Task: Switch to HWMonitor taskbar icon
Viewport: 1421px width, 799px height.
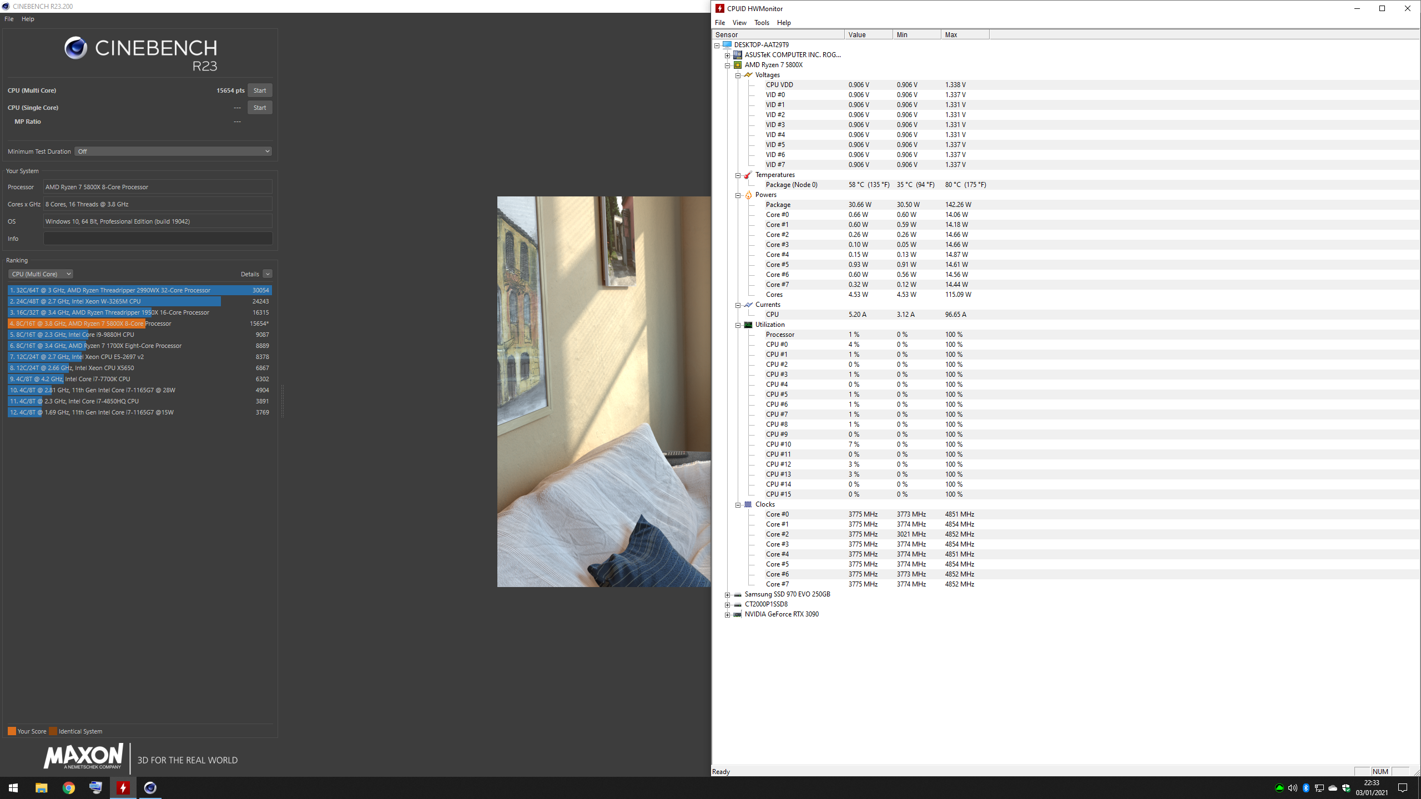Action: tap(123, 788)
